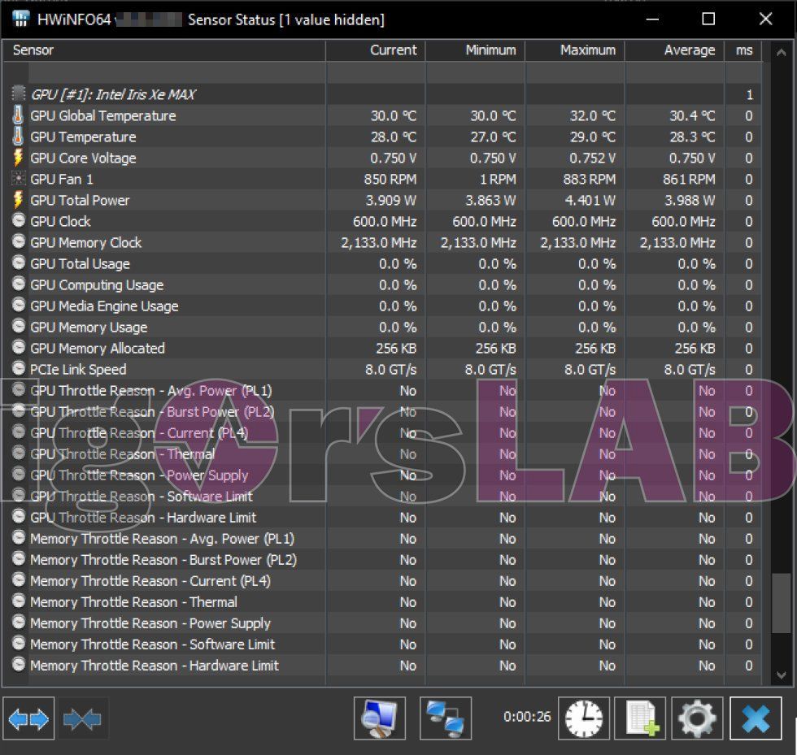Click the GPU Fan 1 fan icon

click(18, 179)
